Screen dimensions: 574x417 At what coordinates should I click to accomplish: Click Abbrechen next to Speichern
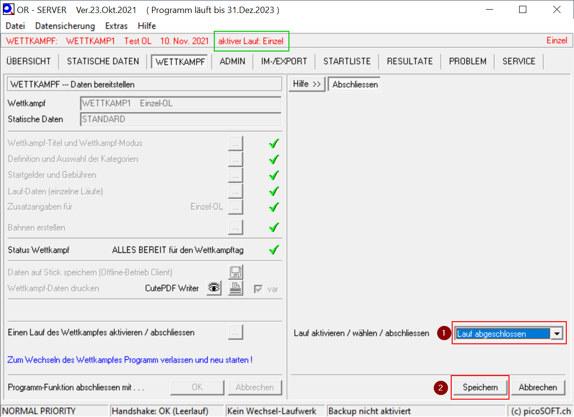click(537, 387)
